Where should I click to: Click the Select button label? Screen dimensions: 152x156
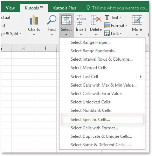(x=66, y=29)
